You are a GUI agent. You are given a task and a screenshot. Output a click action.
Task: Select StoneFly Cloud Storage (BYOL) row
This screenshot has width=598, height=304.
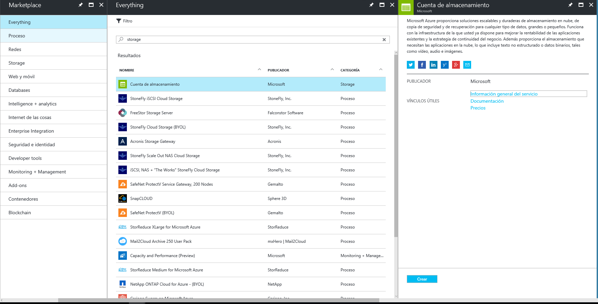pyautogui.click(x=251, y=127)
